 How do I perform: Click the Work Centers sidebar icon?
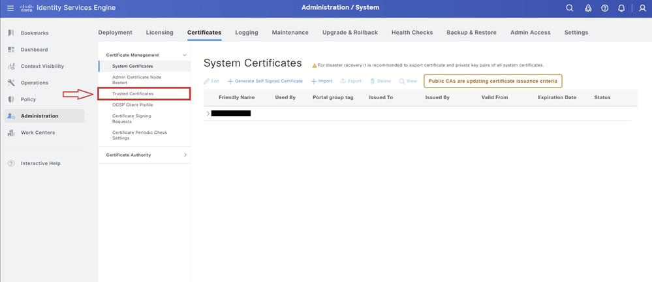(11, 133)
